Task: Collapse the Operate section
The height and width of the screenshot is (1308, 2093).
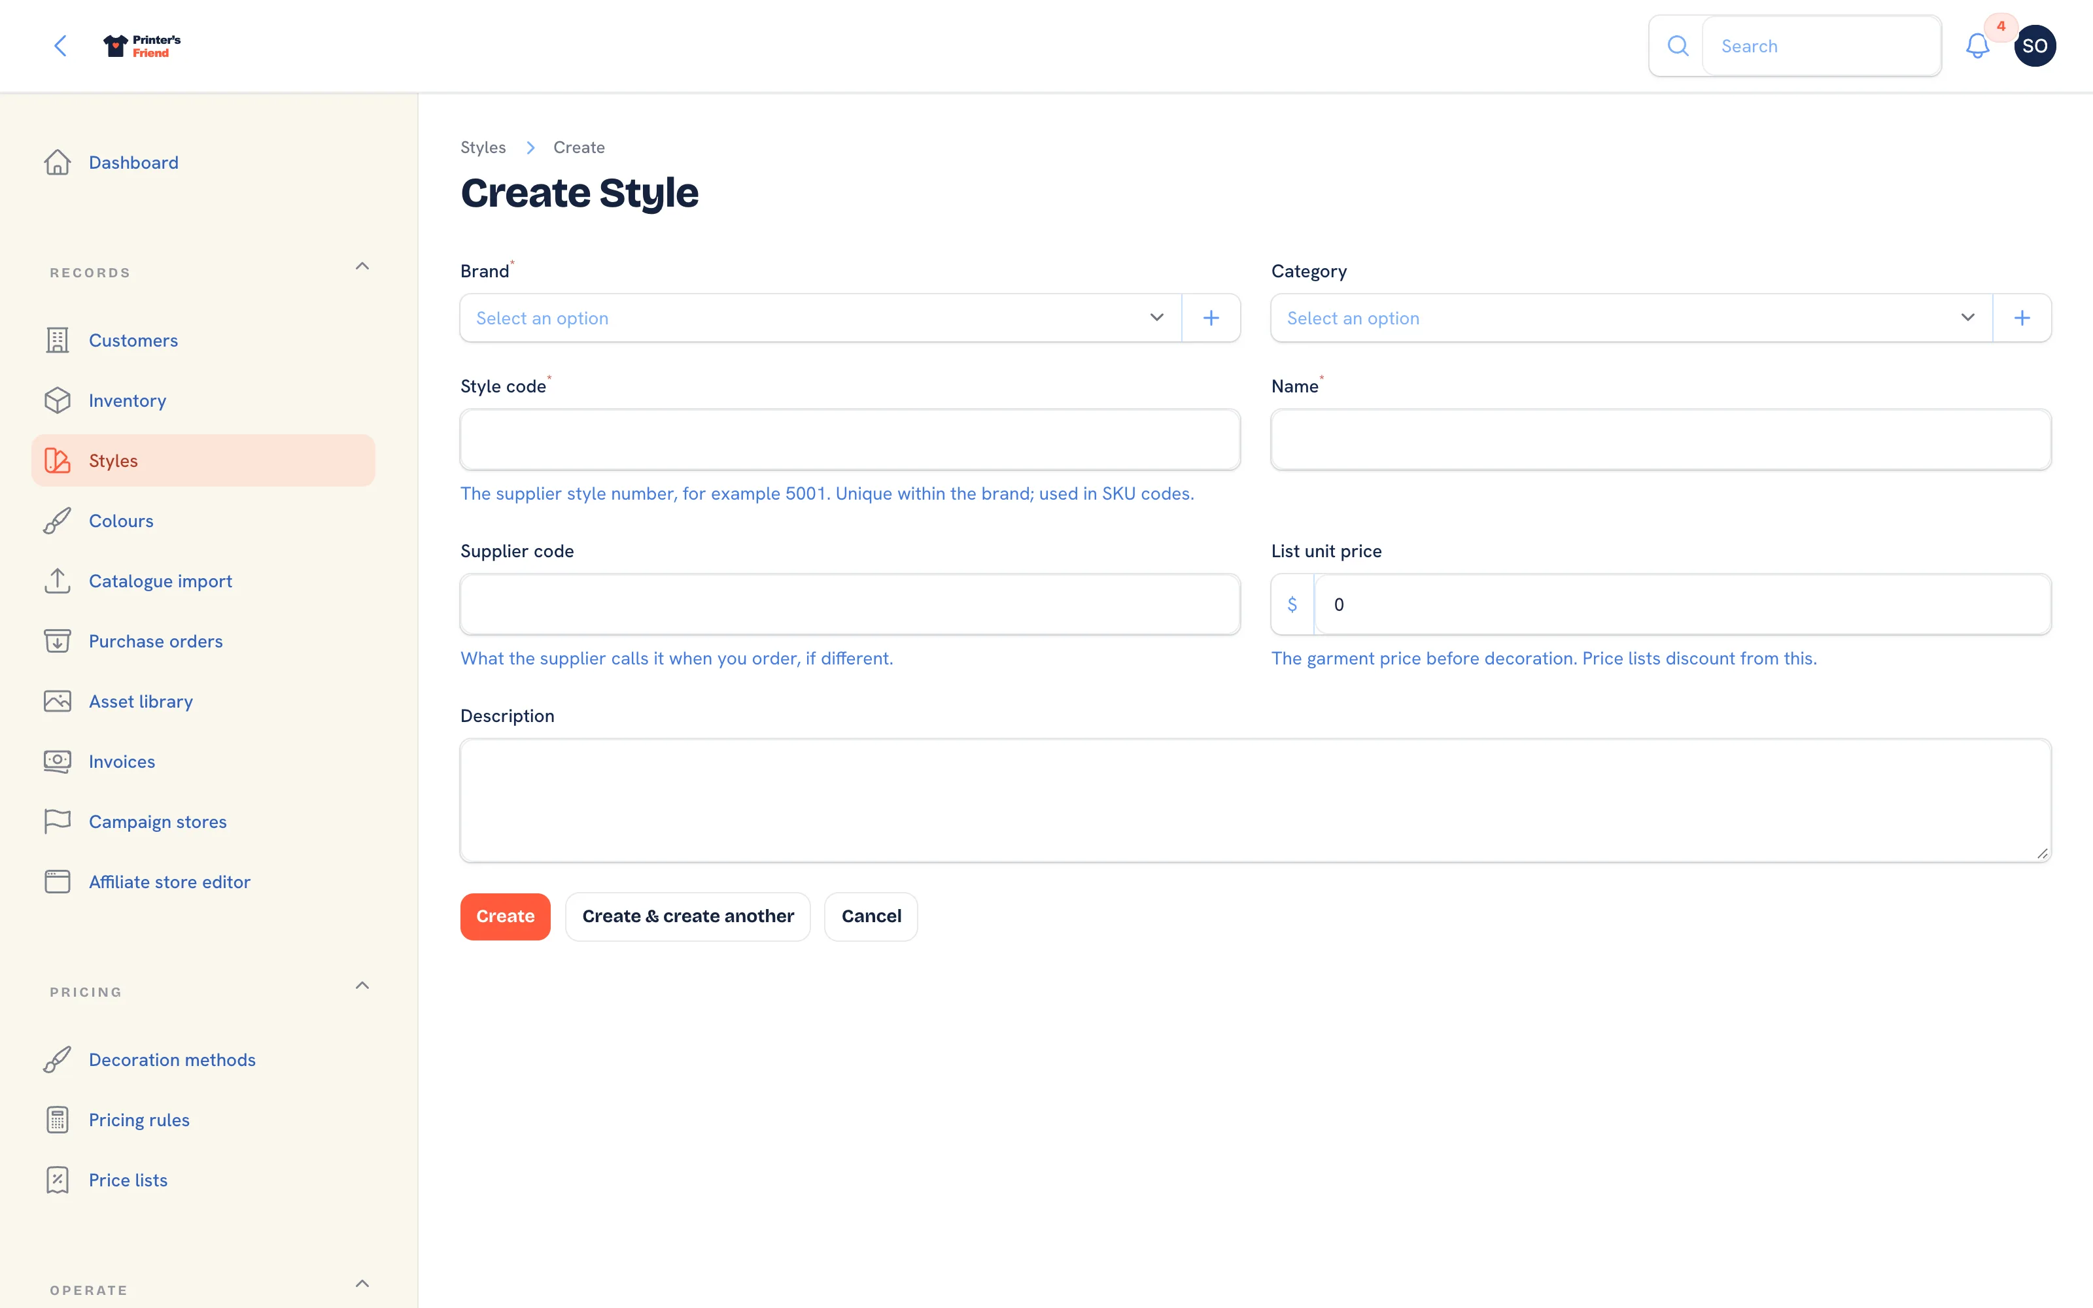Action: click(x=362, y=1284)
